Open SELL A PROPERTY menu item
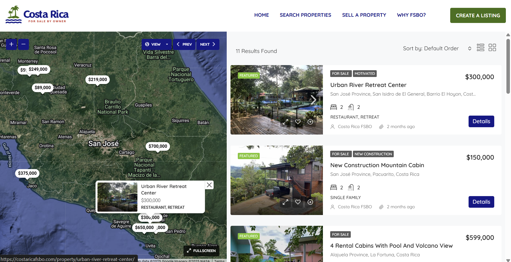The width and height of the screenshot is (511, 262). click(x=364, y=15)
